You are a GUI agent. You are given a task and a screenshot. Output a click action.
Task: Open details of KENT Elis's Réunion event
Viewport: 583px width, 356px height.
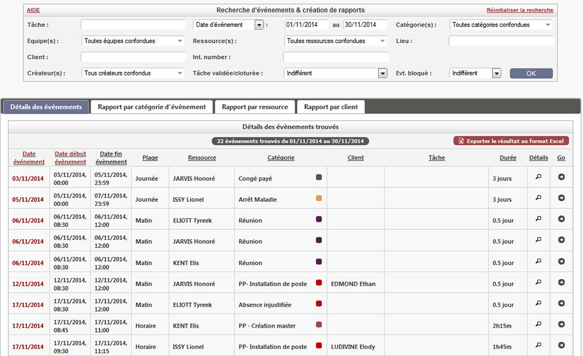click(x=538, y=261)
